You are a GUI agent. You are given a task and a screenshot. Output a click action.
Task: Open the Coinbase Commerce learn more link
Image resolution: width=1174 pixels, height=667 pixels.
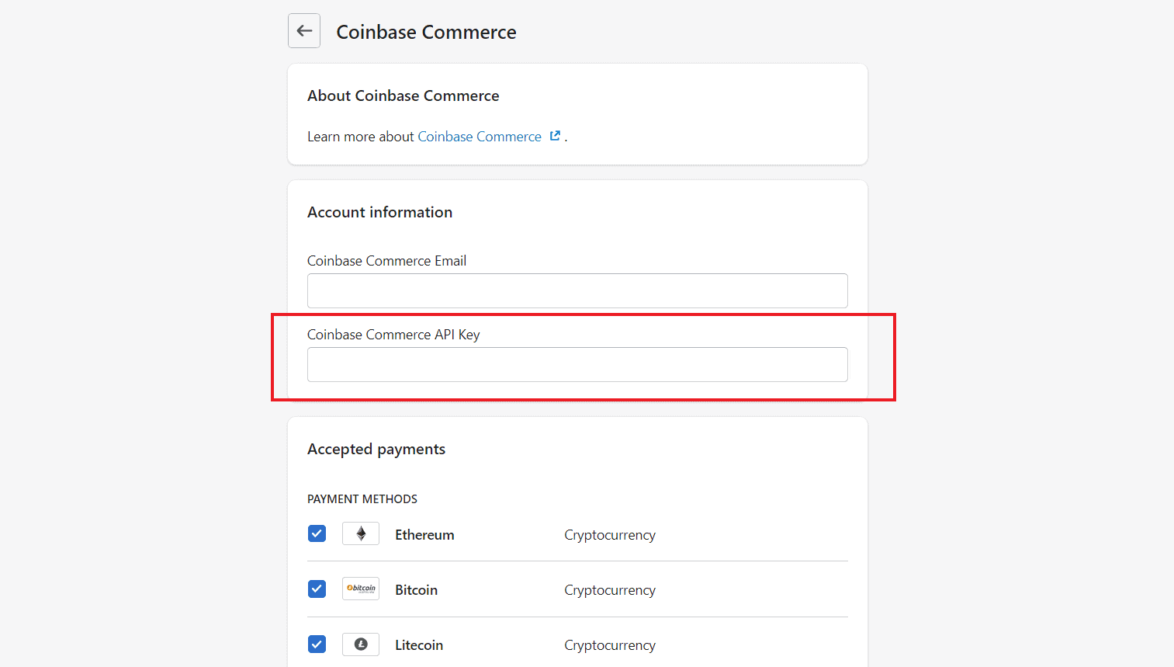coord(480,136)
